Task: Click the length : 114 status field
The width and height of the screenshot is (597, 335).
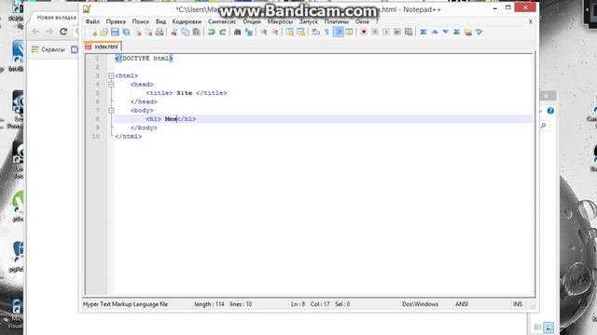Action: pos(209,304)
